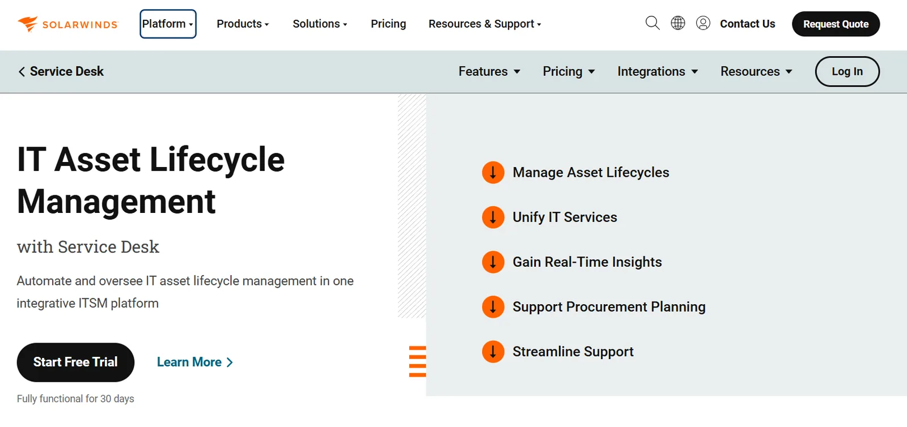Open the Contact Us link
Image resolution: width=907 pixels, height=427 pixels.
pos(747,24)
